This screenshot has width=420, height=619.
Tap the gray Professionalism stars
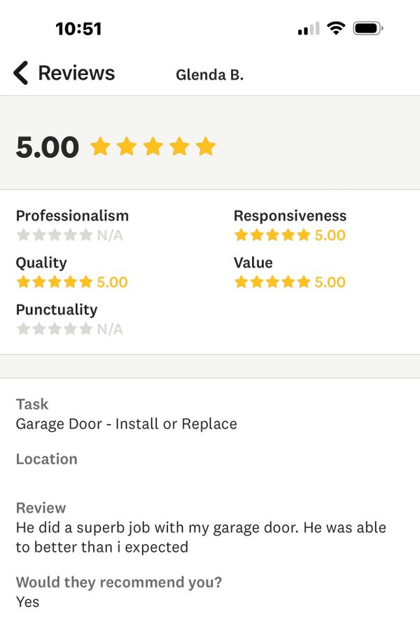point(55,236)
